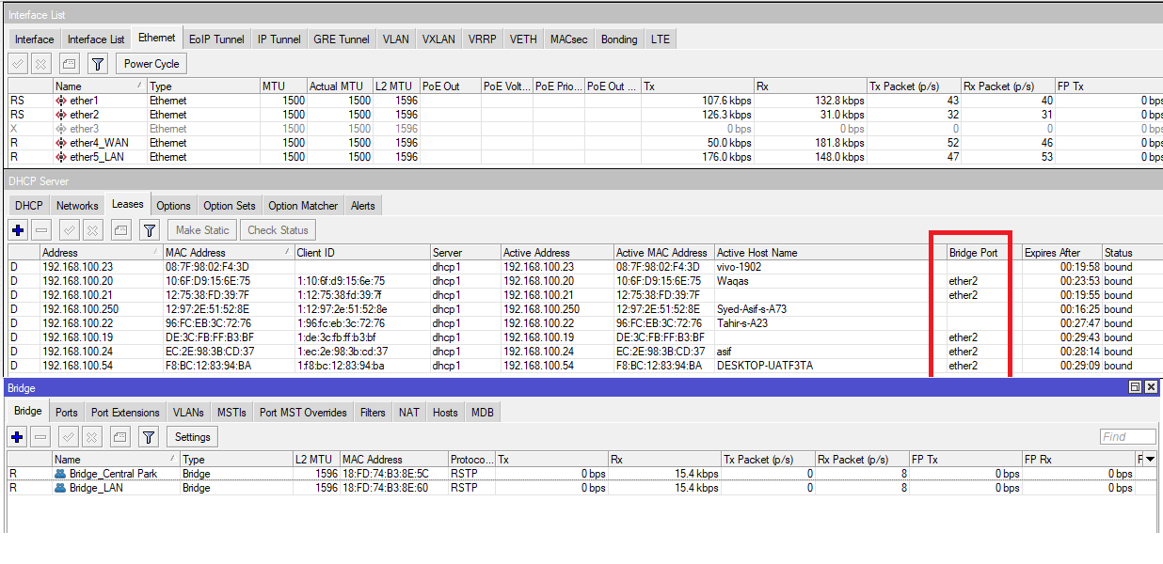The height and width of the screenshot is (564, 1163).
Task: Open the column chooser dropdown in Bridge table
Action: click(1152, 460)
